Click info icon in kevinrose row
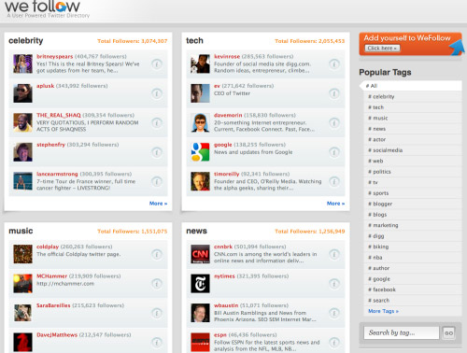The height and width of the screenshot is (353, 467). tap(334, 64)
